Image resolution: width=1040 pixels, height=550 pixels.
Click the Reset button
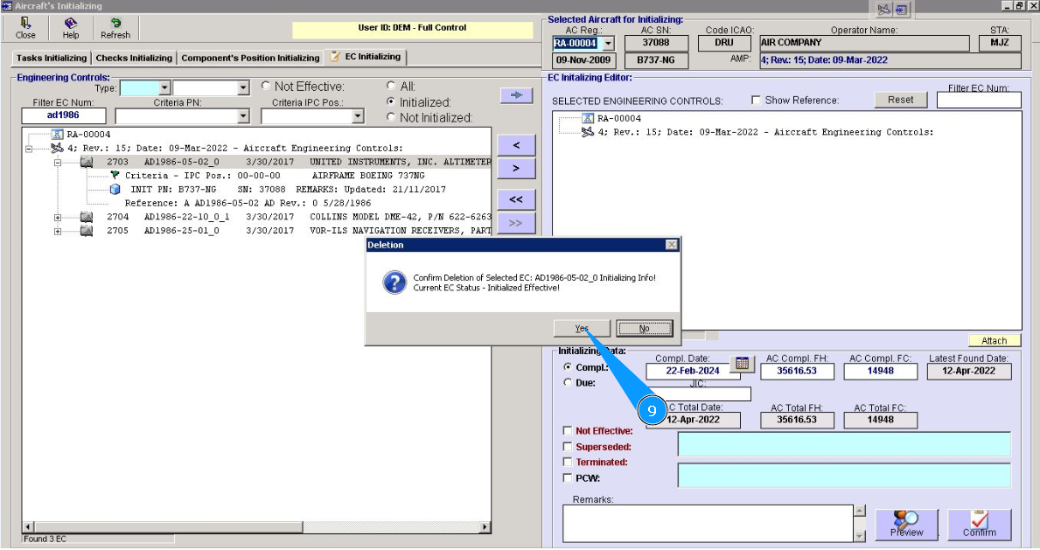(x=900, y=100)
